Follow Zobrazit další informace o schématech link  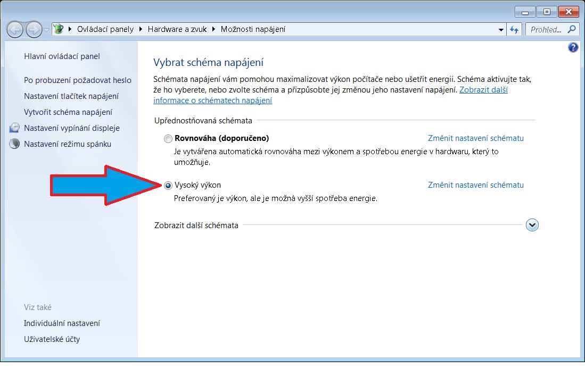213,101
